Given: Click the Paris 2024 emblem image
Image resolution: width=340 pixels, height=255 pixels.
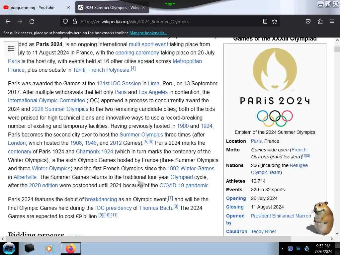Looking at the screenshot, I should (x=275, y=87).
